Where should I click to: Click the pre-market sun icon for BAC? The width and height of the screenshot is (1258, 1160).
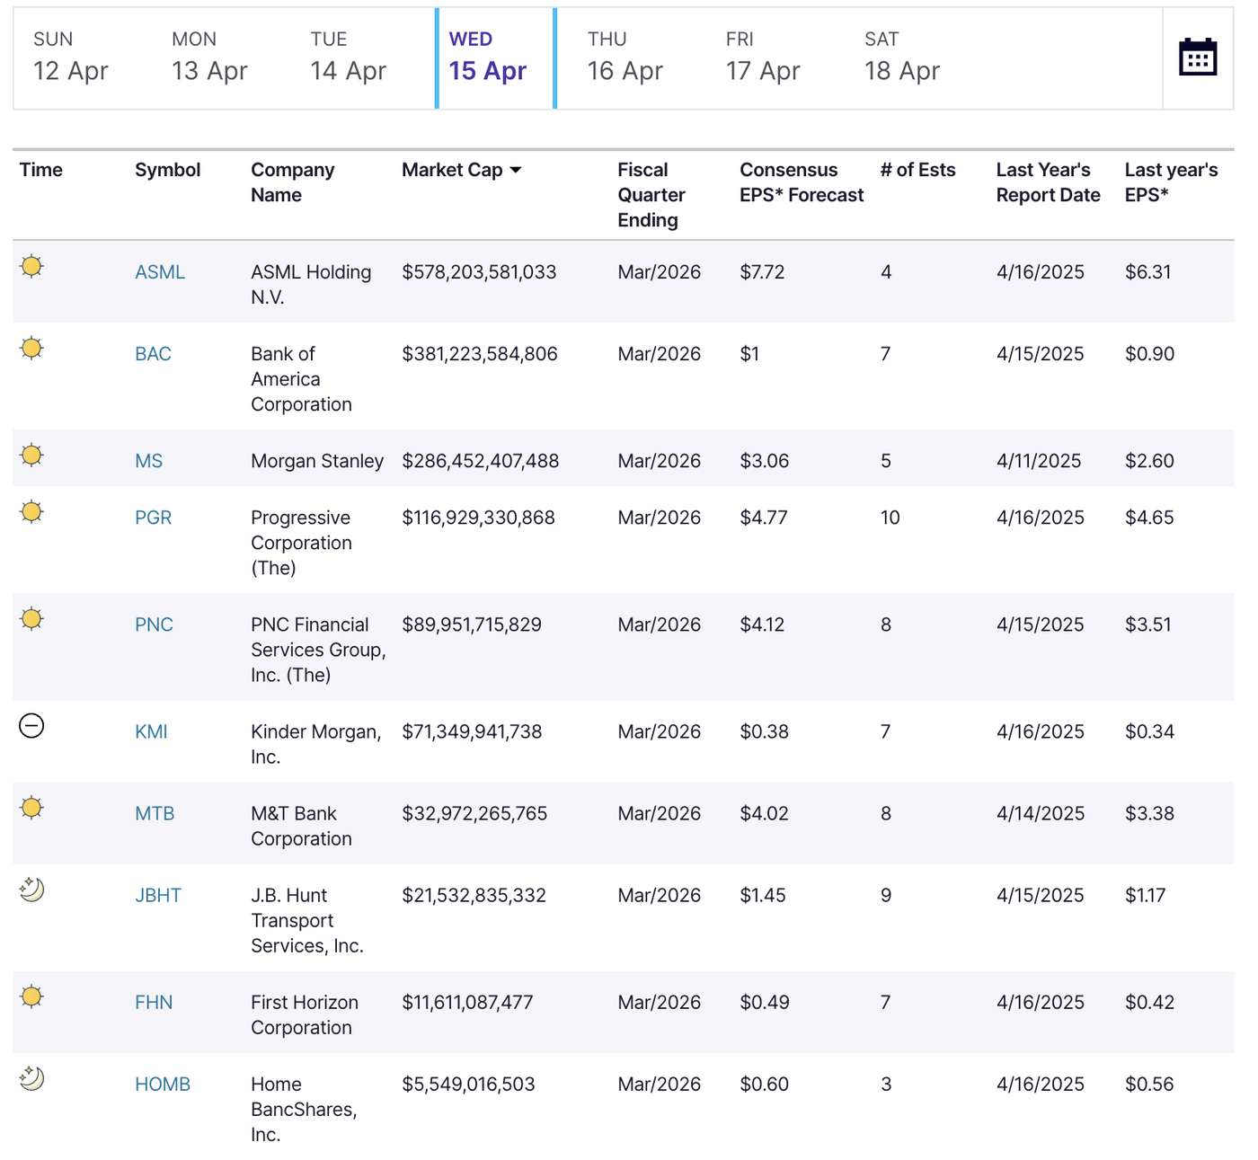31,348
